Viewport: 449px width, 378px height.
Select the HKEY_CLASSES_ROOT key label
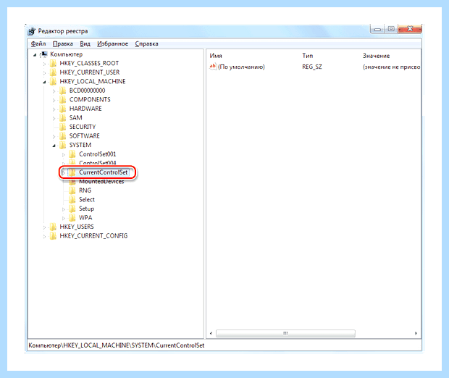[89, 63]
